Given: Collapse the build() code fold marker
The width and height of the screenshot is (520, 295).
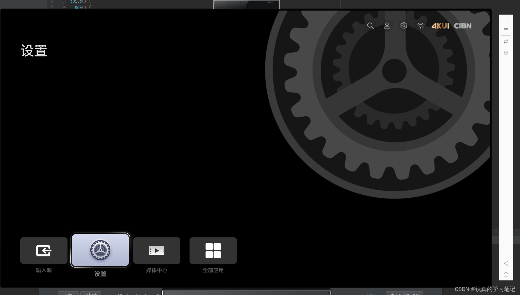Looking at the screenshot, I should (x=64, y=1).
